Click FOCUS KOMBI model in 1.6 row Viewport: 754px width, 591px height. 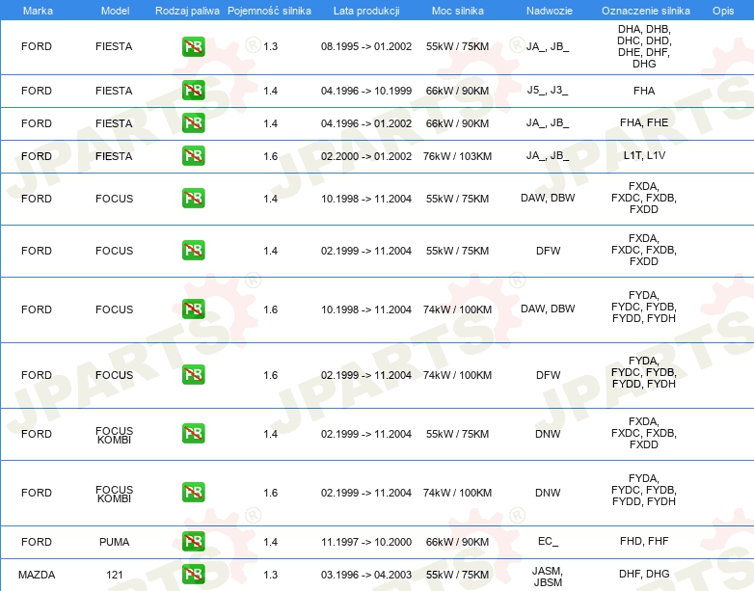point(115,494)
